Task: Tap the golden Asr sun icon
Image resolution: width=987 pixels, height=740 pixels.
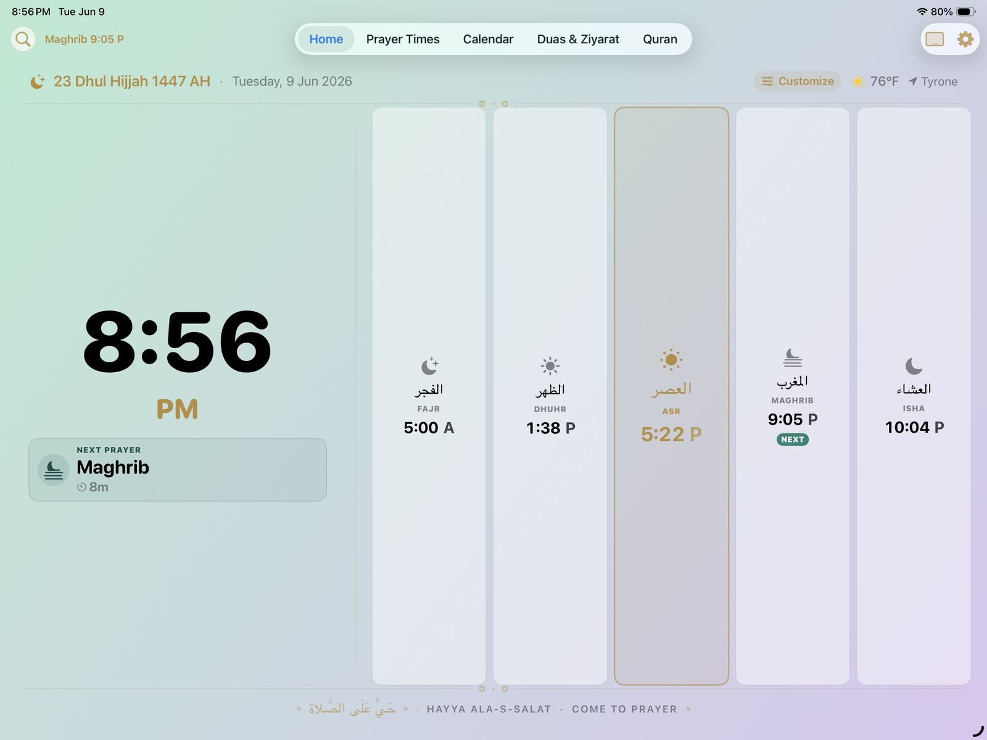Action: tap(671, 360)
